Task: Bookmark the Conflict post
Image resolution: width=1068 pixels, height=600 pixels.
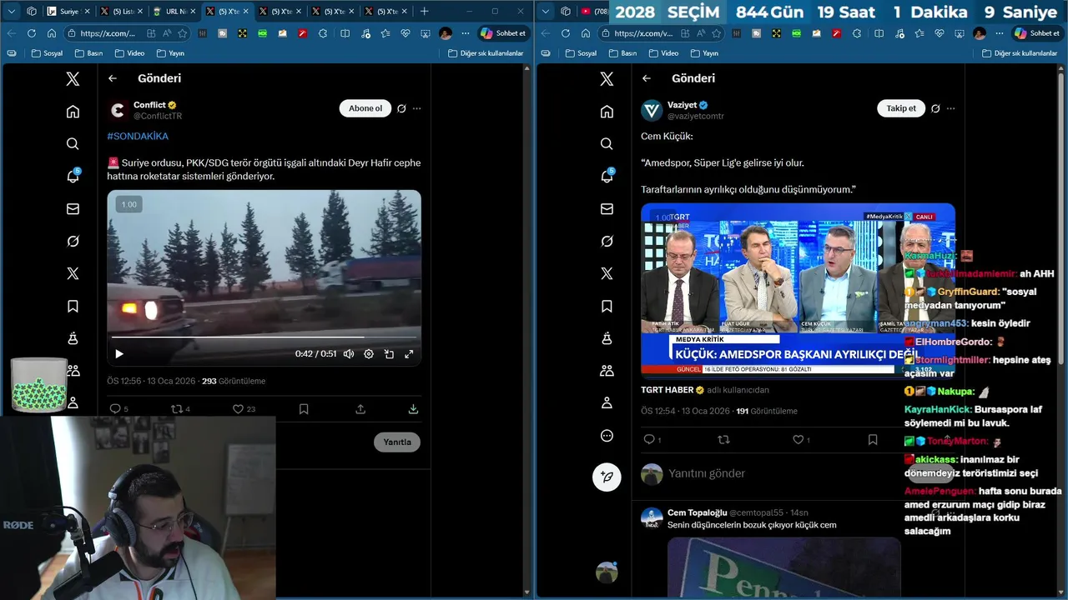Action: coord(304,409)
